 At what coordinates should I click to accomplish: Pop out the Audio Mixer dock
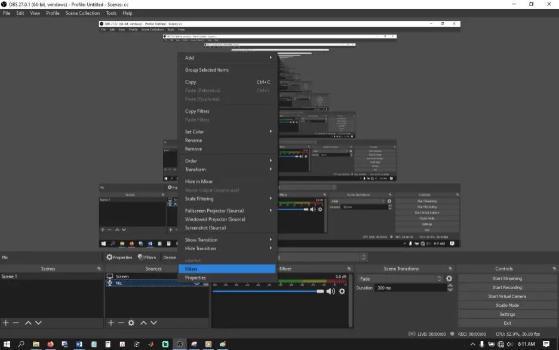click(349, 268)
